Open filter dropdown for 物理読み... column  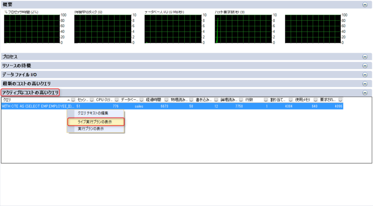191,100
